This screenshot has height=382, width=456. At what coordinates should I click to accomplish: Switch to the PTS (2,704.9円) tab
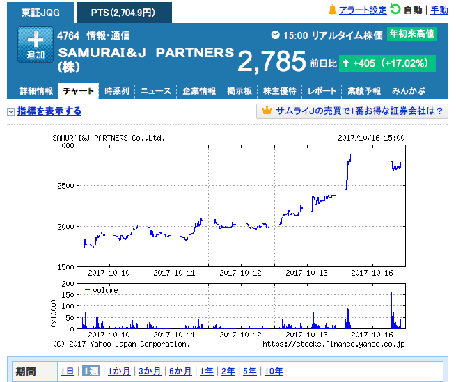click(x=125, y=13)
